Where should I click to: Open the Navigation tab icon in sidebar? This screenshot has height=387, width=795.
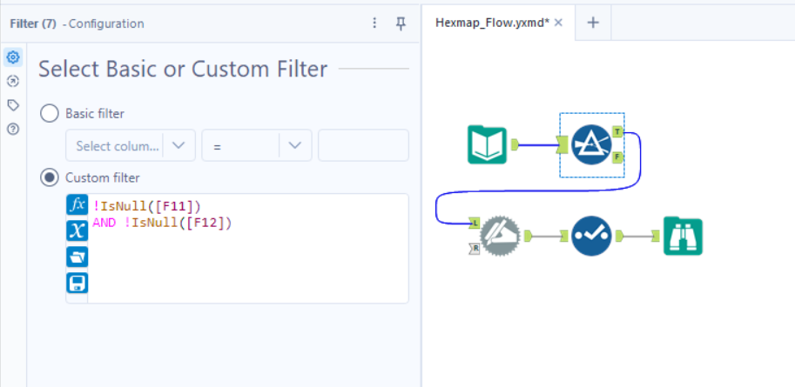point(13,81)
